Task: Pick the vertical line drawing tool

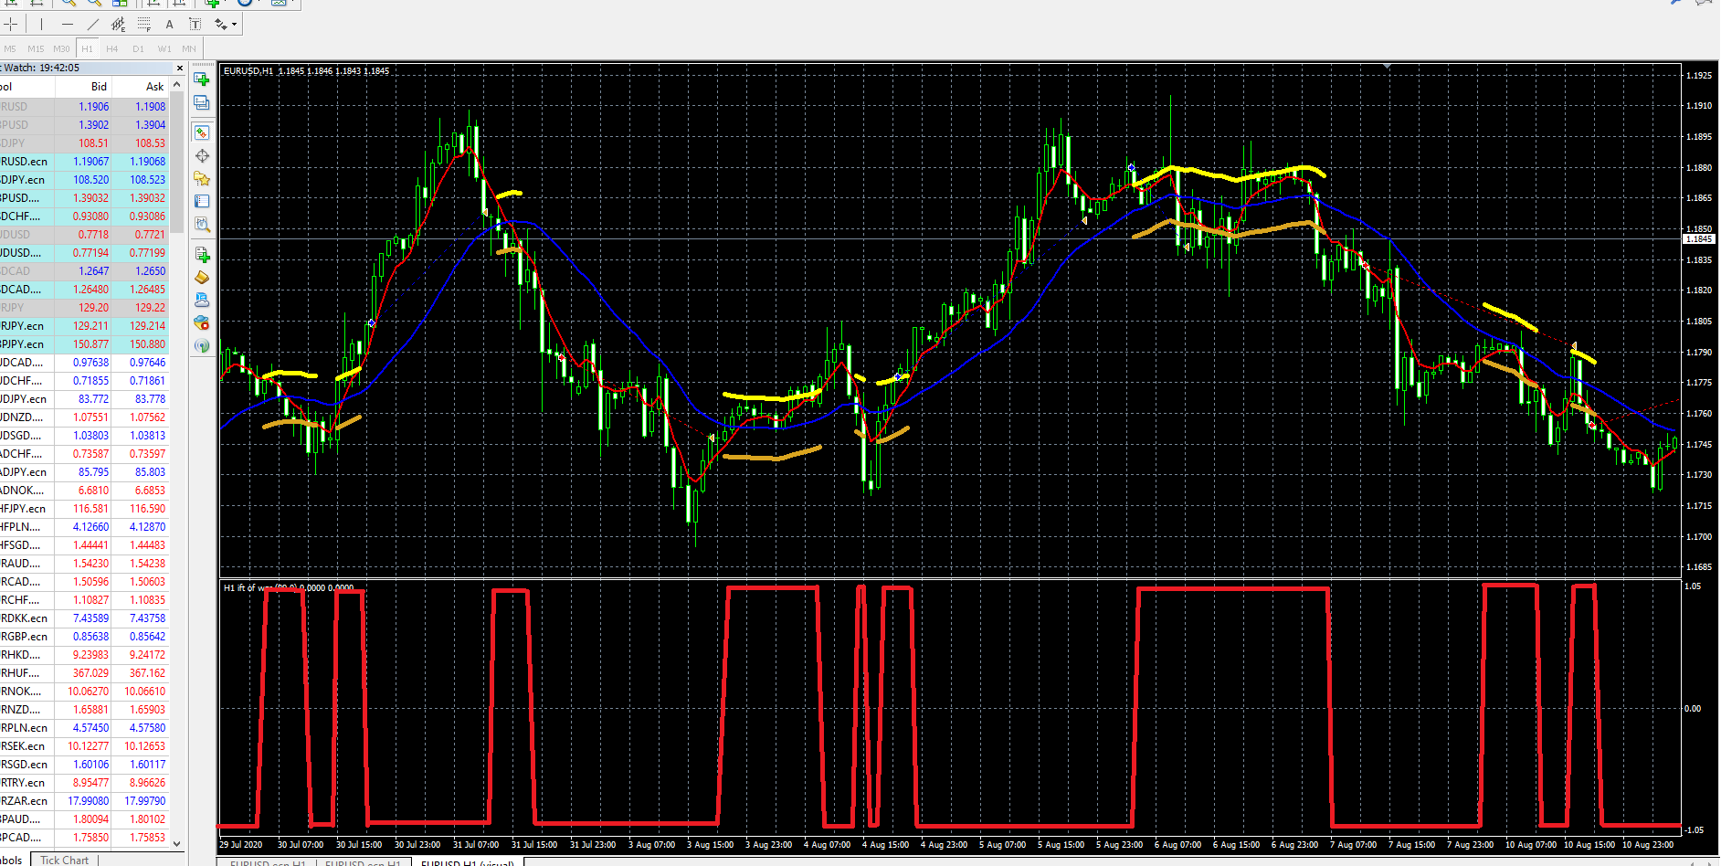Action: coord(41,24)
